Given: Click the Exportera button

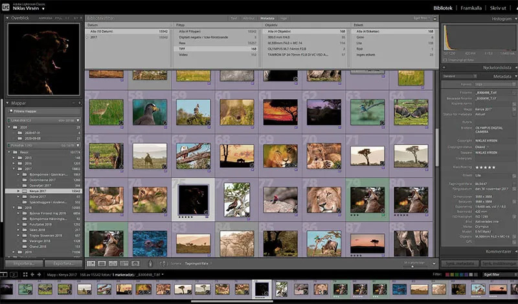Looking at the screenshot, I should [63, 264].
